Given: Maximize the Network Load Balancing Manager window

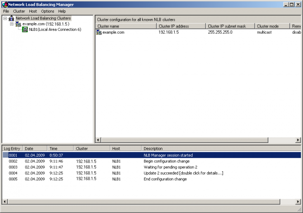Looking at the screenshot, I should pyautogui.click(x=292, y=4).
